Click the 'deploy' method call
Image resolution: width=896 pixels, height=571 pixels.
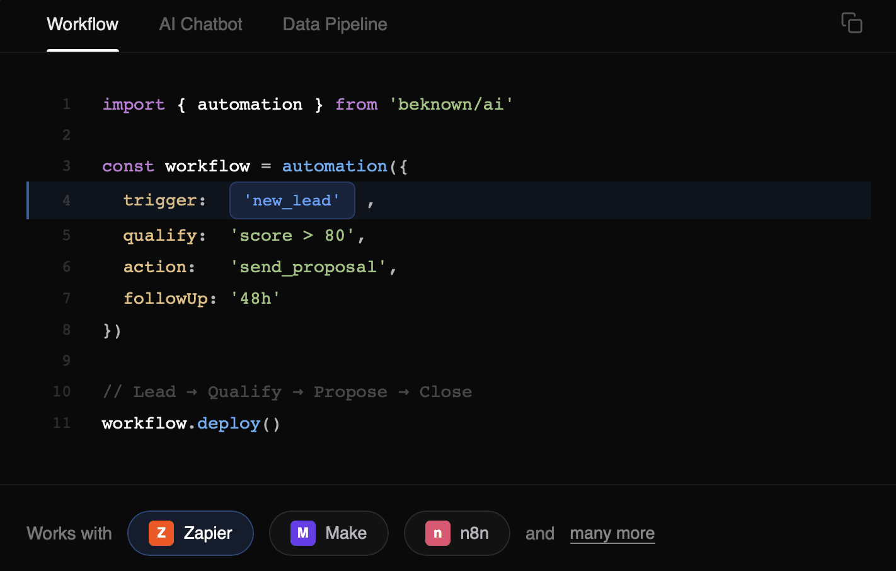tap(229, 424)
